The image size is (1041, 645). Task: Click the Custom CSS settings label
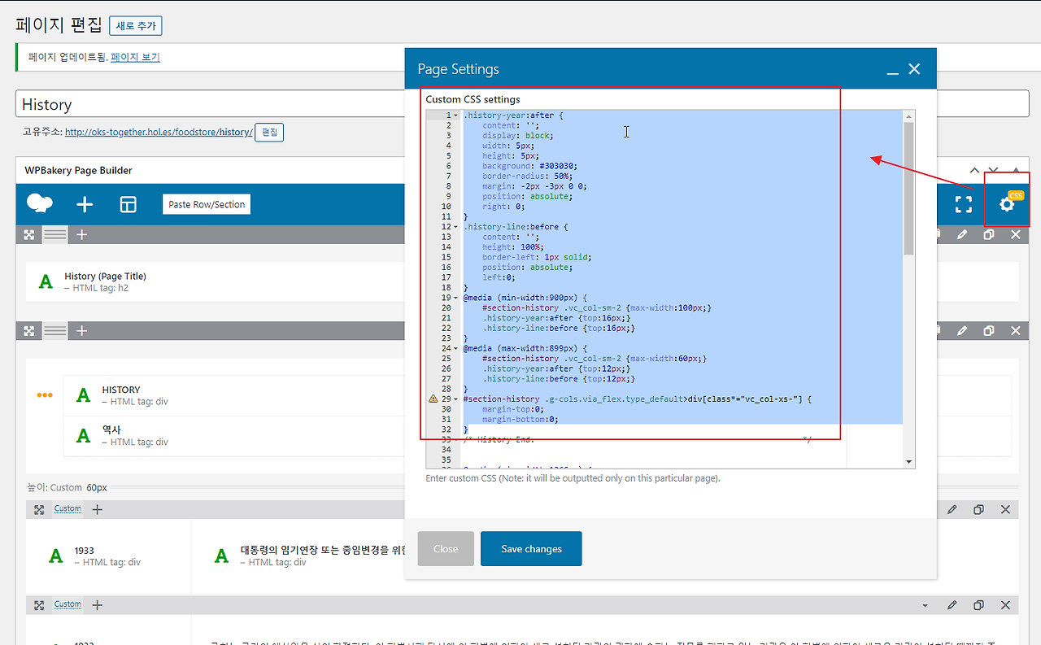coord(473,99)
